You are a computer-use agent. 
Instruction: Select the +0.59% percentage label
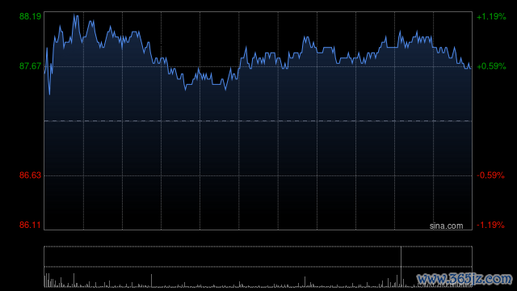[x=491, y=66]
